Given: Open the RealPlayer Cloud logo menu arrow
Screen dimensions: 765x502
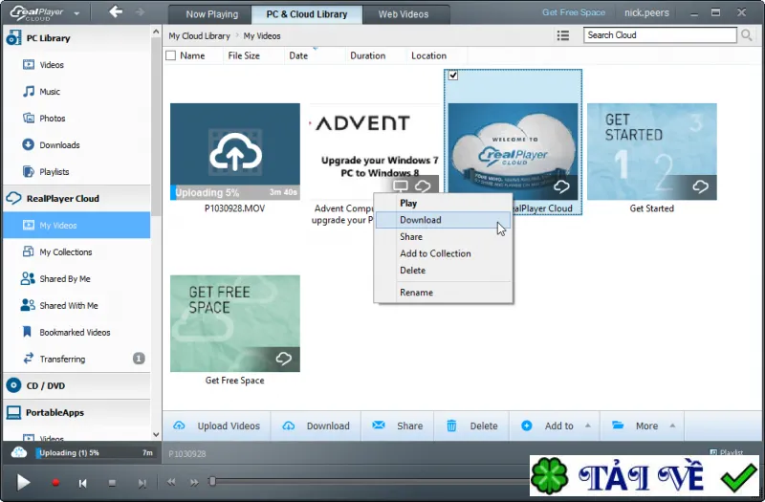Looking at the screenshot, I should point(76,13).
